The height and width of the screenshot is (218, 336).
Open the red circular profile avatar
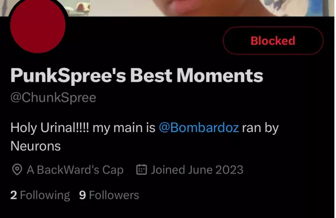pyautogui.click(x=38, y=25)
